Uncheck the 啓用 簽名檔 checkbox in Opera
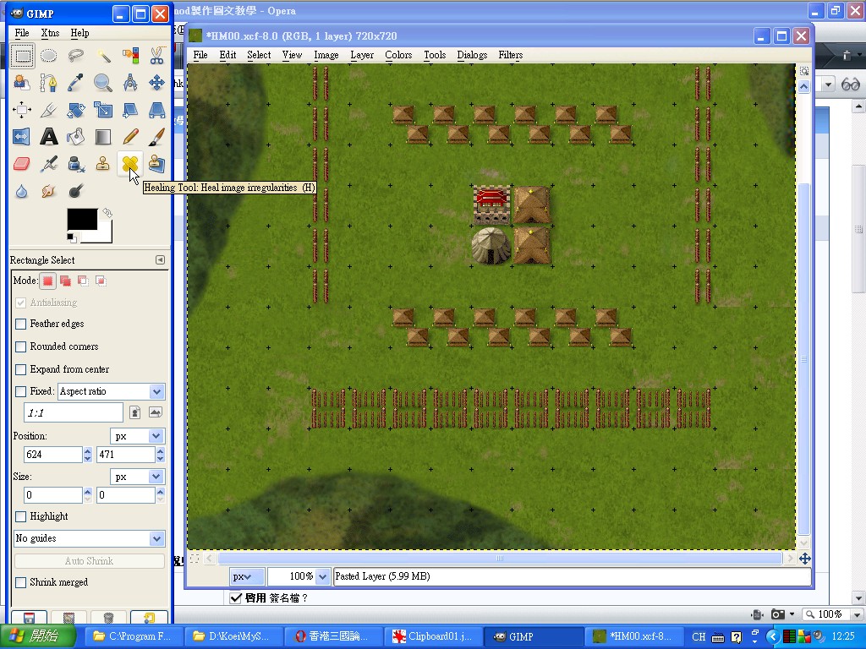Screen dimensions: 866x649 click(x=236, y=598)
